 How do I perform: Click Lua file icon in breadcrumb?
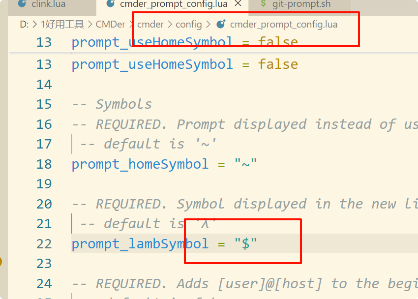pos(221,24)
